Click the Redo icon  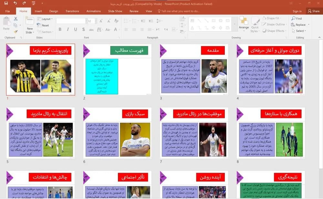point(24,3)
